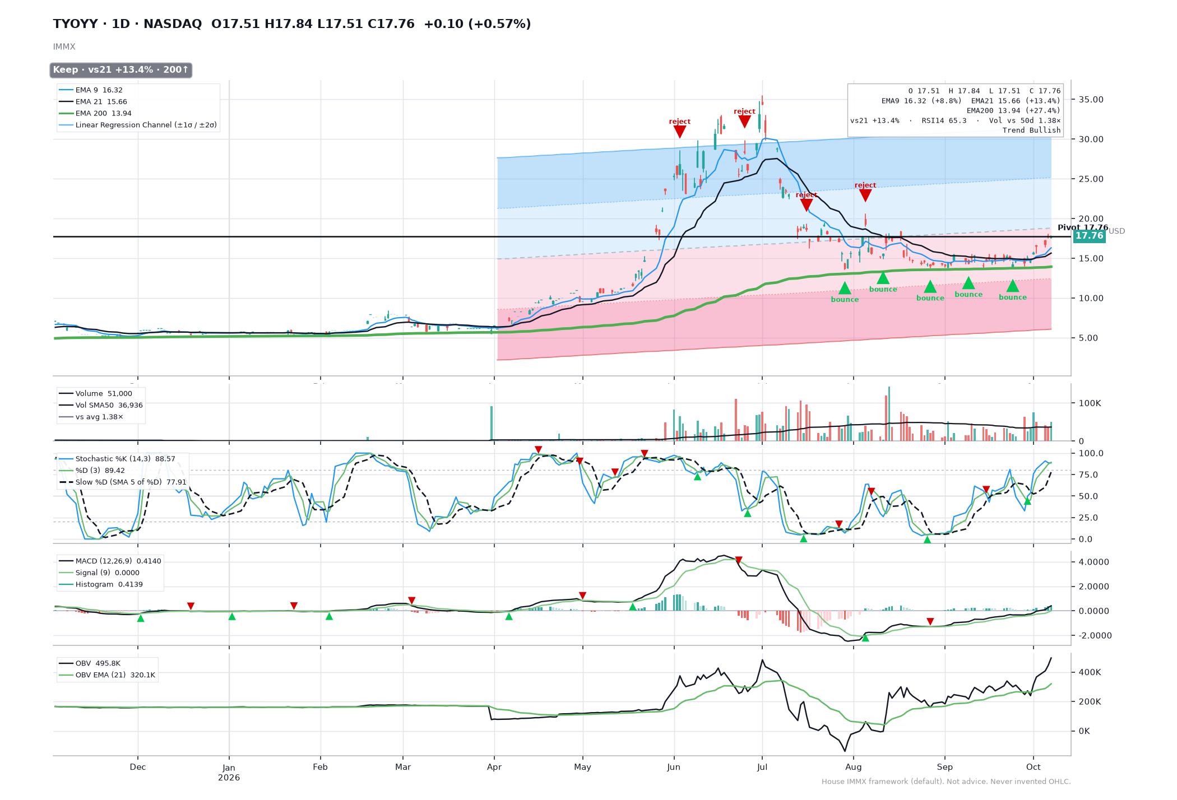Click the Pivot 17.76 label
This screenshot has height=800, width=1177.
click(1082, 227)
